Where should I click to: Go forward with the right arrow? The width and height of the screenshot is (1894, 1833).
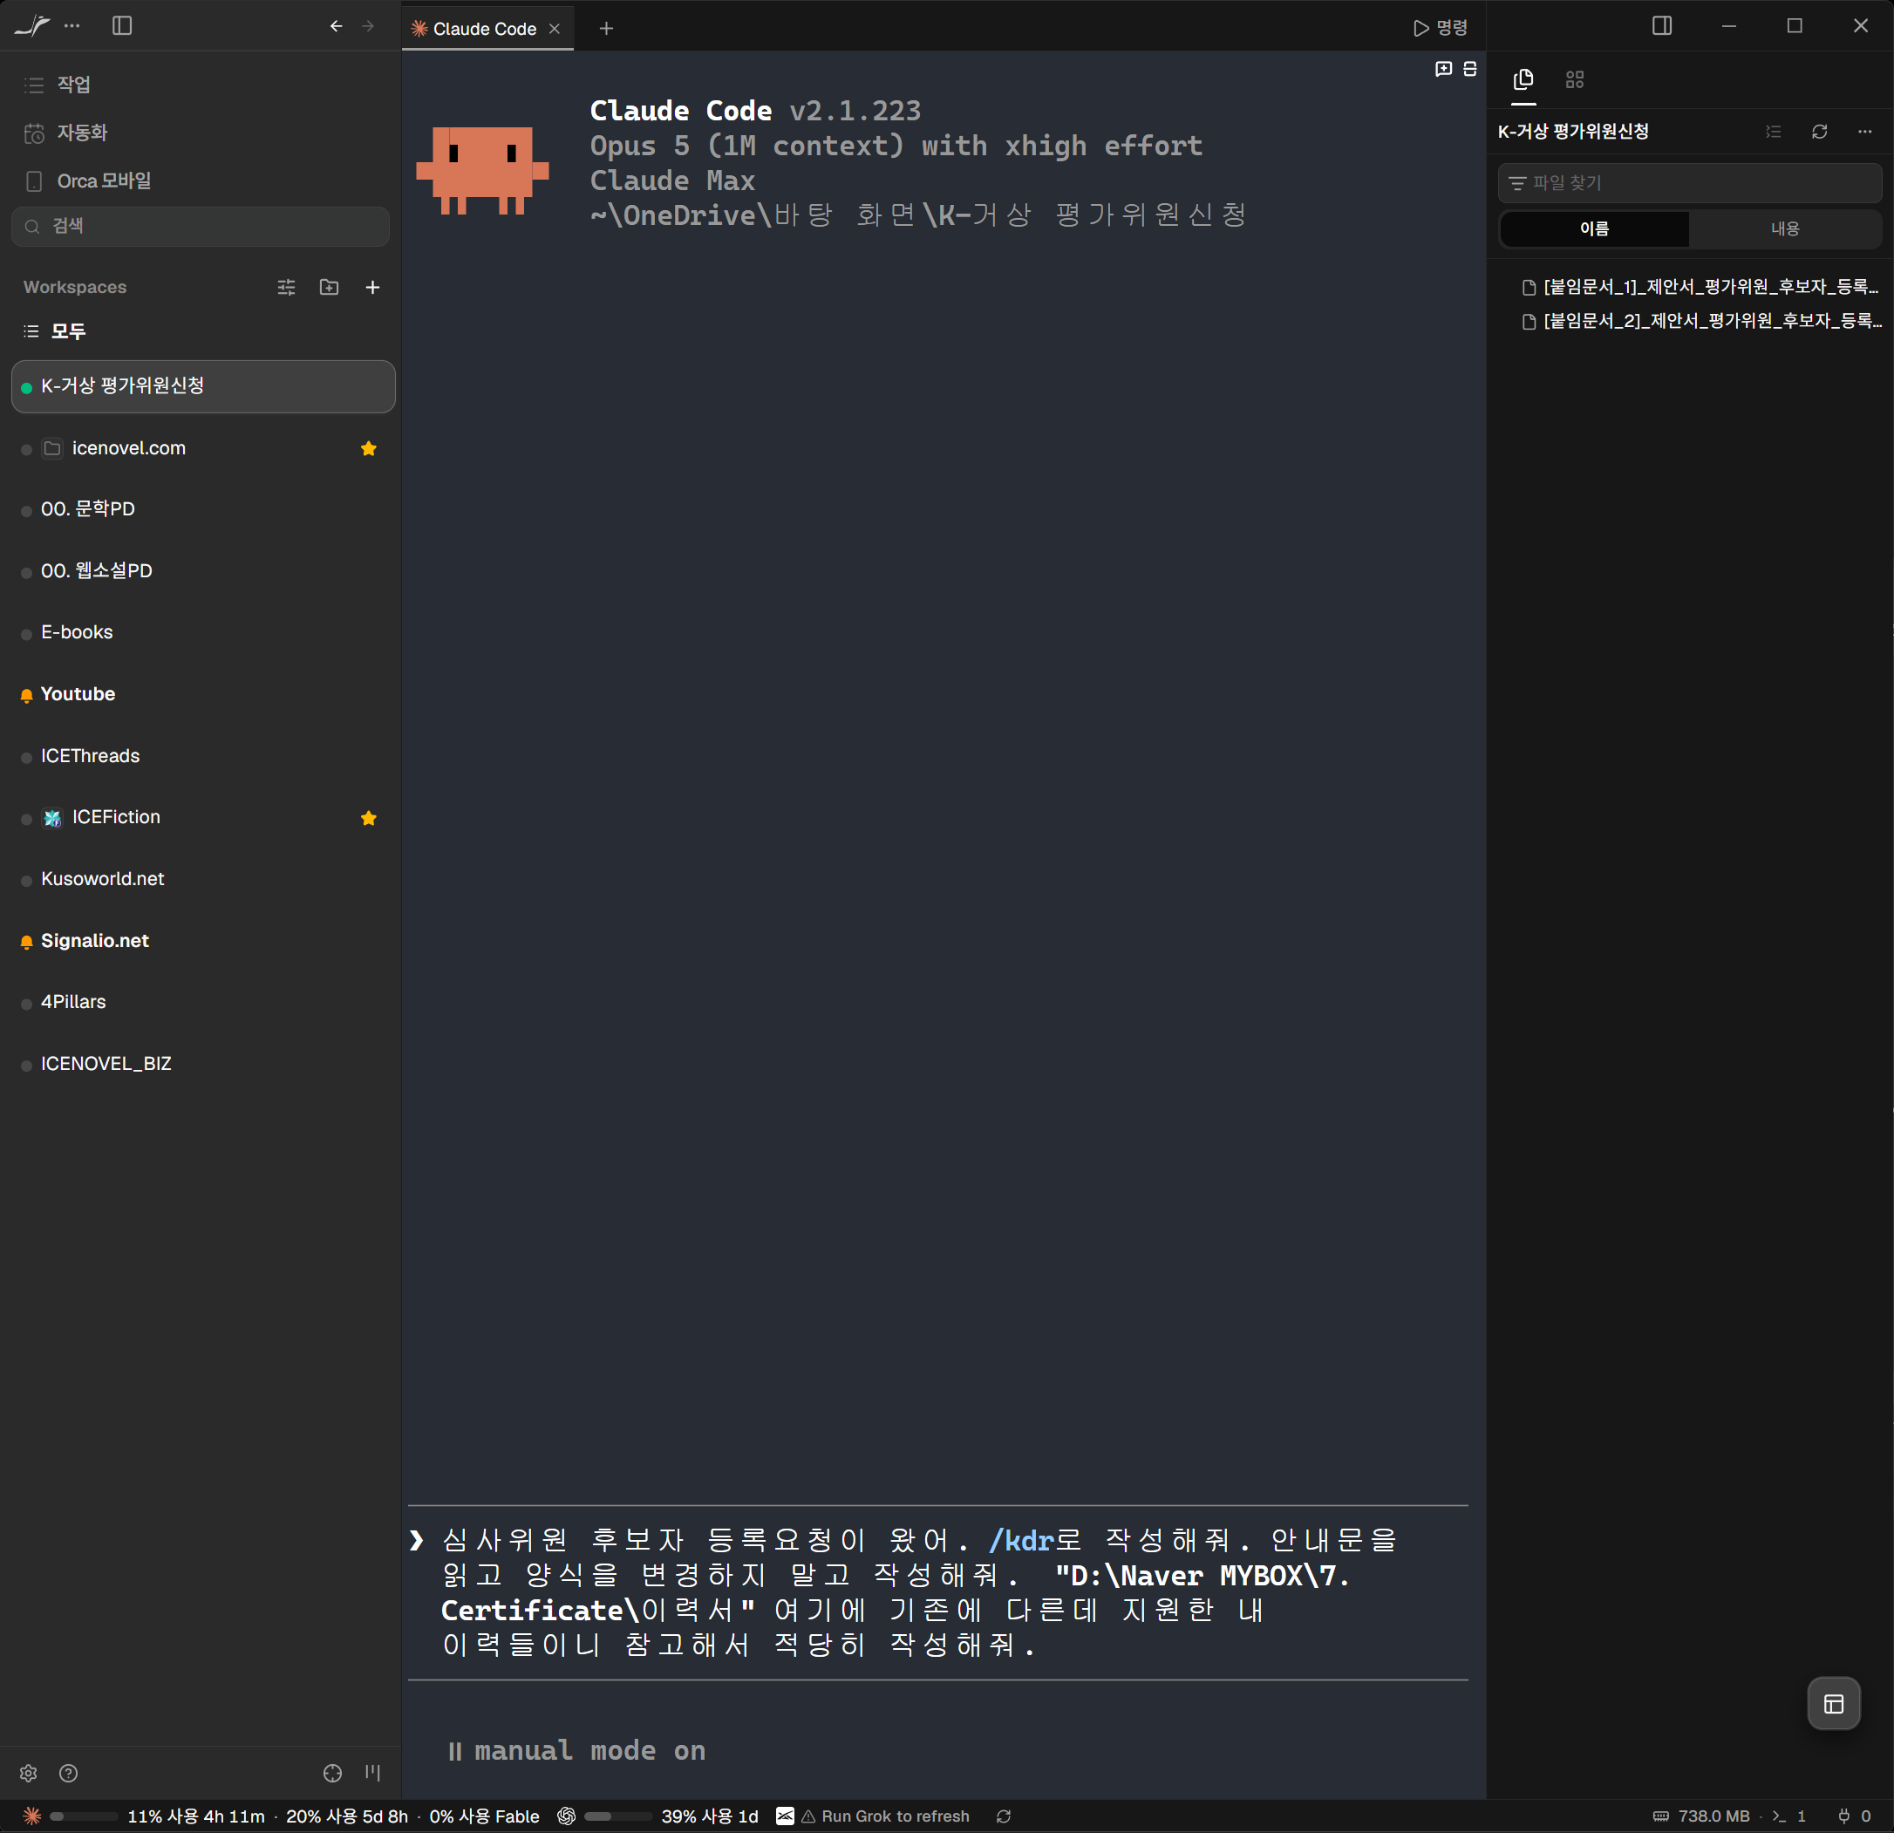pos(368,26)
